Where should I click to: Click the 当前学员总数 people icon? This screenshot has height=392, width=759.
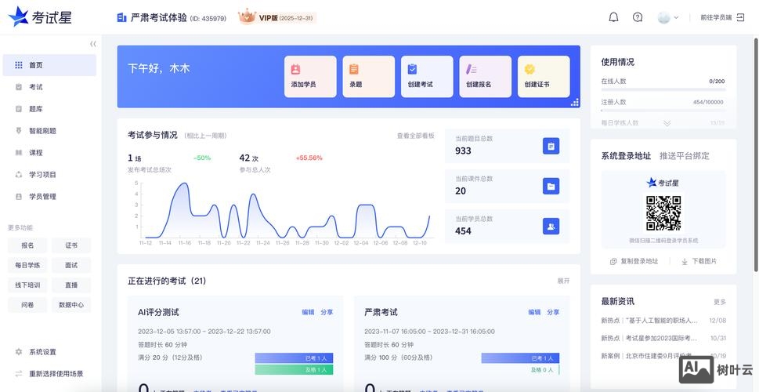pos(551,227)
